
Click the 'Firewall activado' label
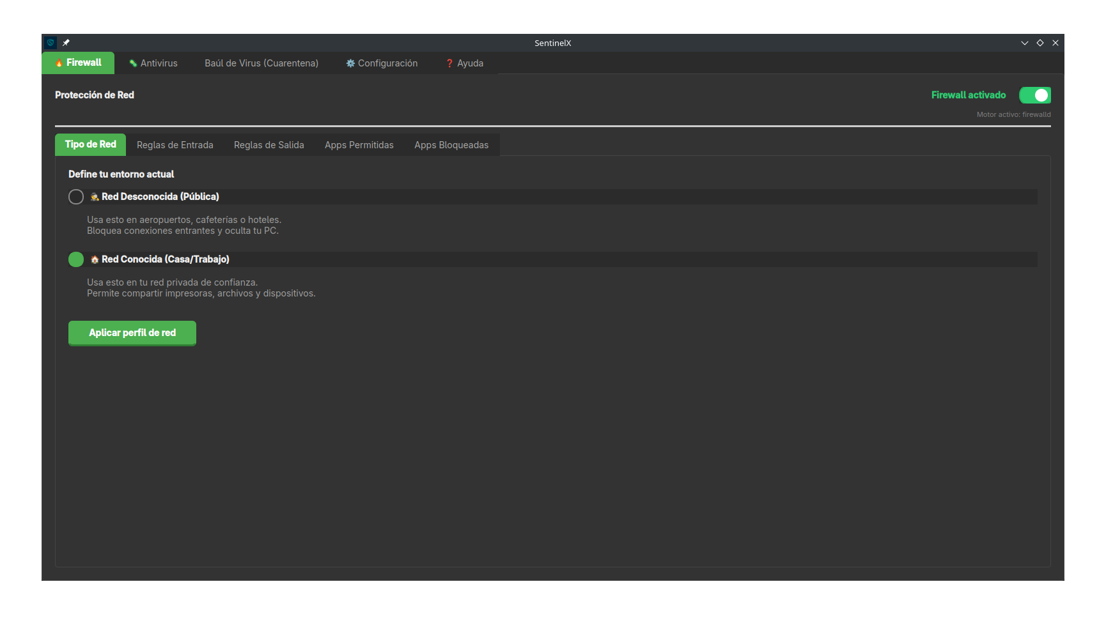[x=969, y=95]
